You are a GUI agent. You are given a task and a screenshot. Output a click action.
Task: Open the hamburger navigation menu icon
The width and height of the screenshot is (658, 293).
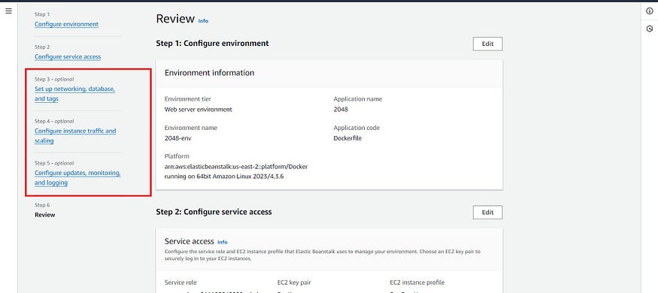(8, 11)
